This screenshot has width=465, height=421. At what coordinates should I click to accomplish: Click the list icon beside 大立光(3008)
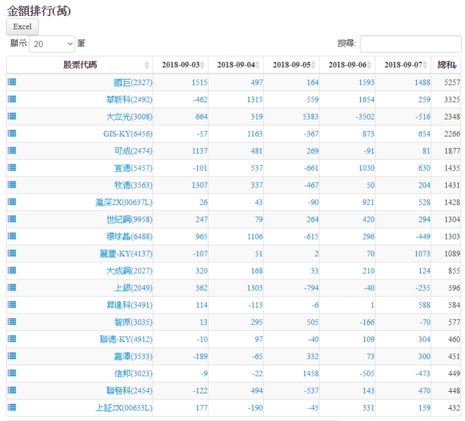pyautogui.click(x=12, y=116)
